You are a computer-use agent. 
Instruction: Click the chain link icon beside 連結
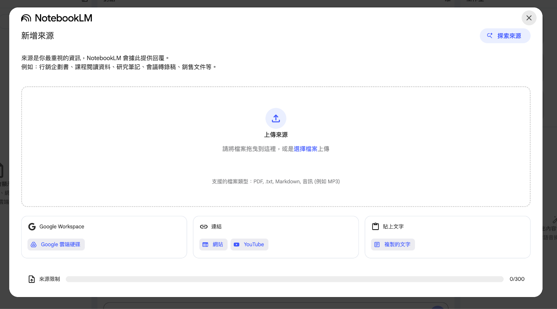coord(204,227)
